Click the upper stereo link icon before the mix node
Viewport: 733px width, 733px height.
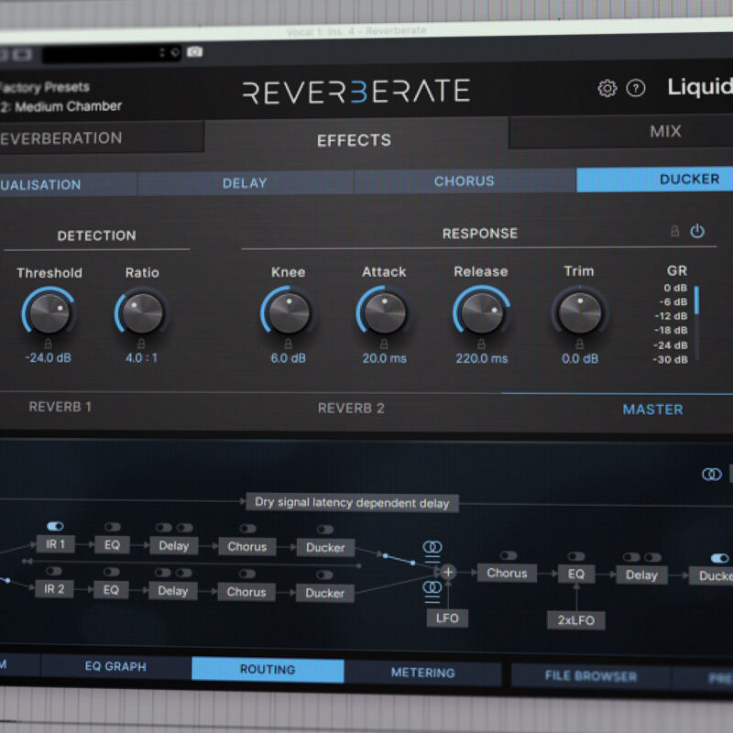pyautogui.click(x=432, y=546)
